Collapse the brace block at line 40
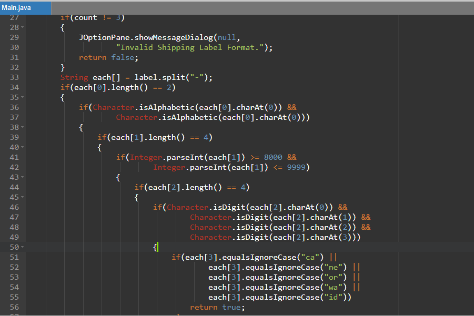 click(23, 148)
